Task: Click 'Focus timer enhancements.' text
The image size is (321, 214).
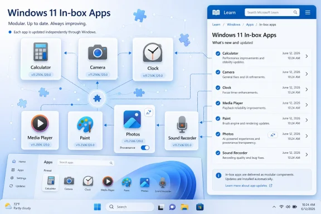Action: coord(240,93)
